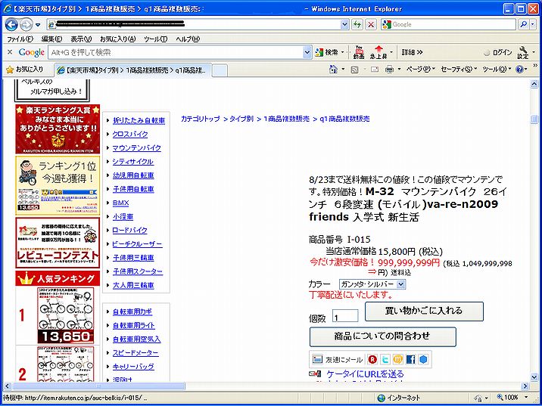Click the RSS feeds icon in command bar
Viewport: 542px width, 406px height.
tap(354, 70)
